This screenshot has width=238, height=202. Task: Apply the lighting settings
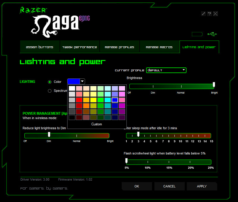[202, 186]
